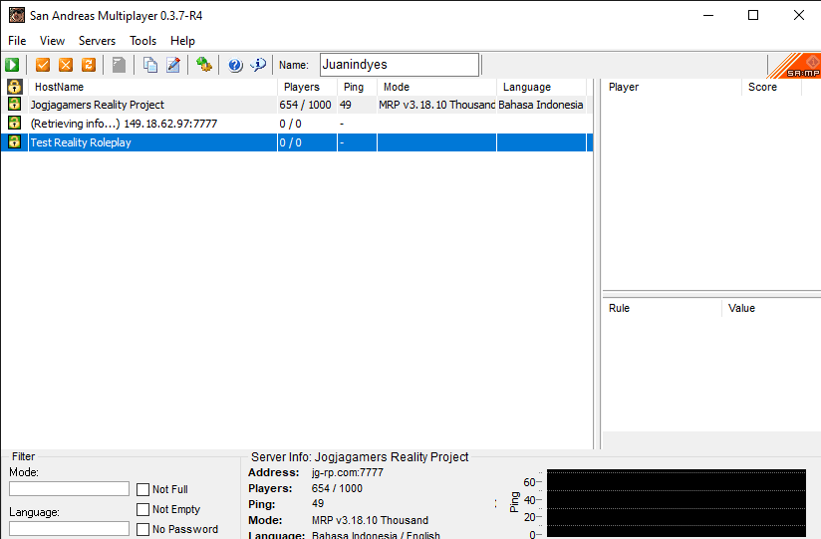Minimize the San Andreas Multiplayer window

coord(708,15)
